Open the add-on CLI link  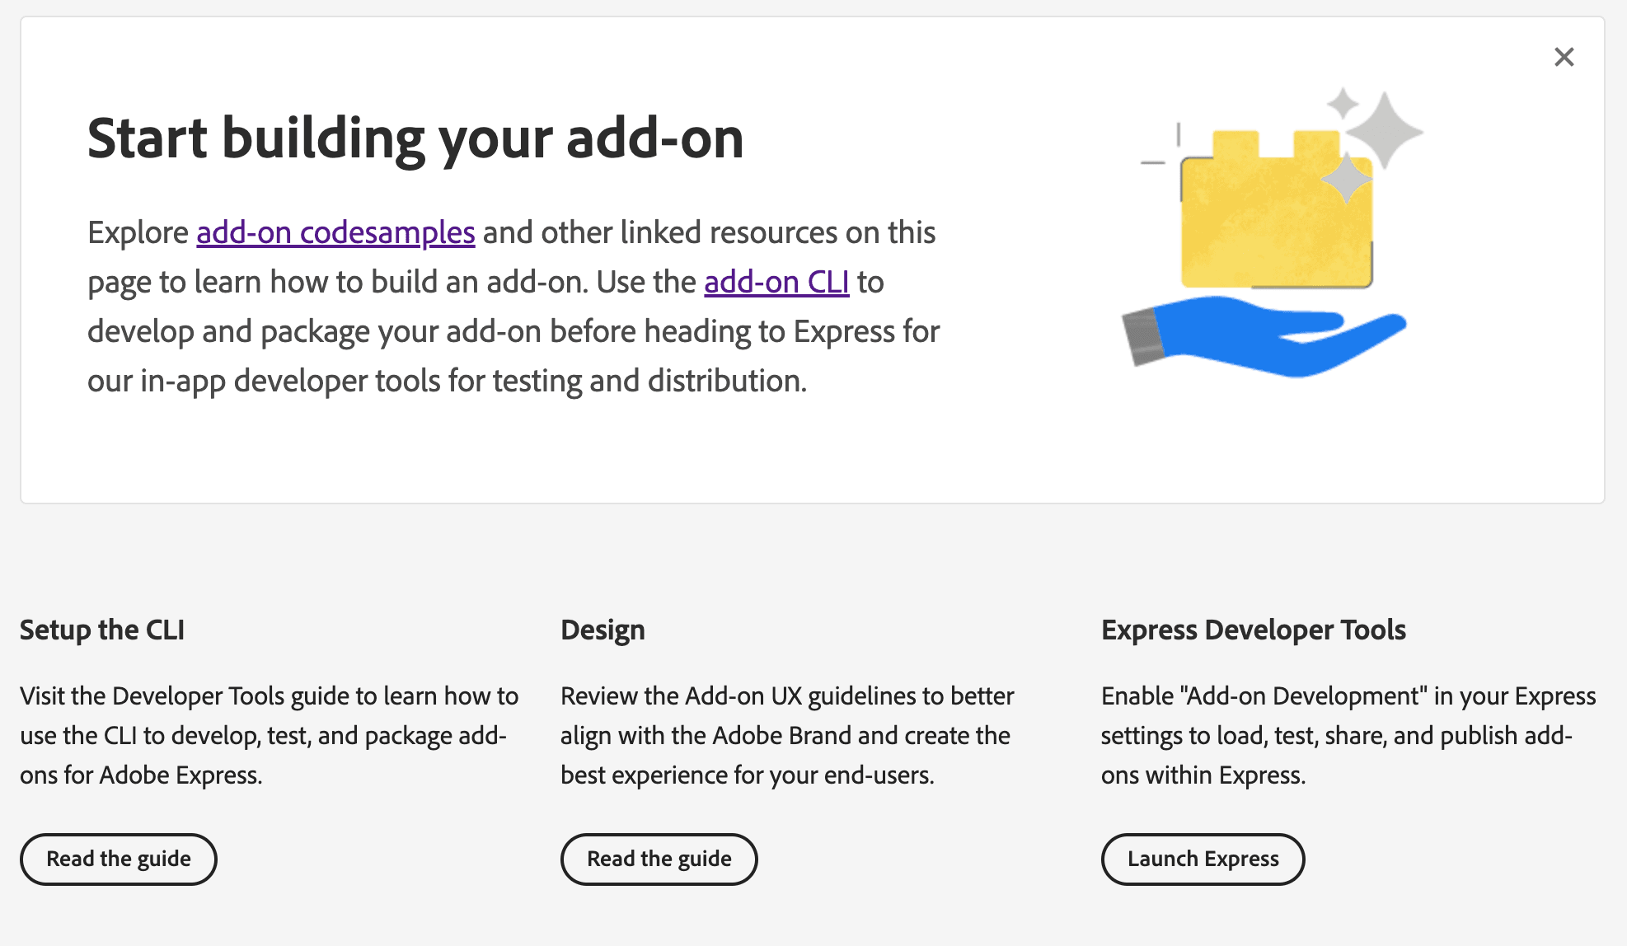tap(776, 282)
